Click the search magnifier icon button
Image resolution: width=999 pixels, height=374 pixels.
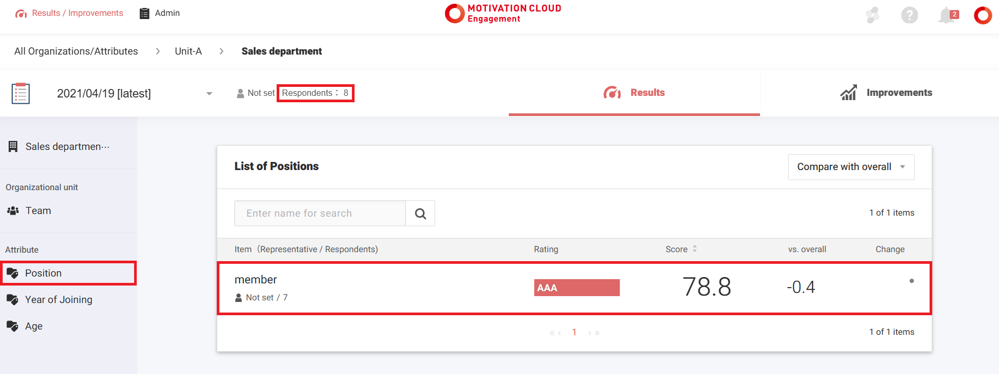tap(420, 213)
